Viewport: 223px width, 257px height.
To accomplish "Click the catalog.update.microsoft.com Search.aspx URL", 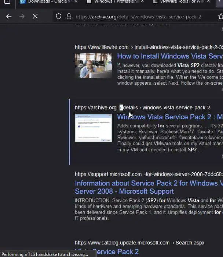I will pyautogui.click(x=140, y=243).
